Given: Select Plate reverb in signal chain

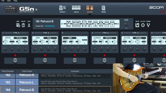Looking at the screenshot, I should click(x=107, y=24).
